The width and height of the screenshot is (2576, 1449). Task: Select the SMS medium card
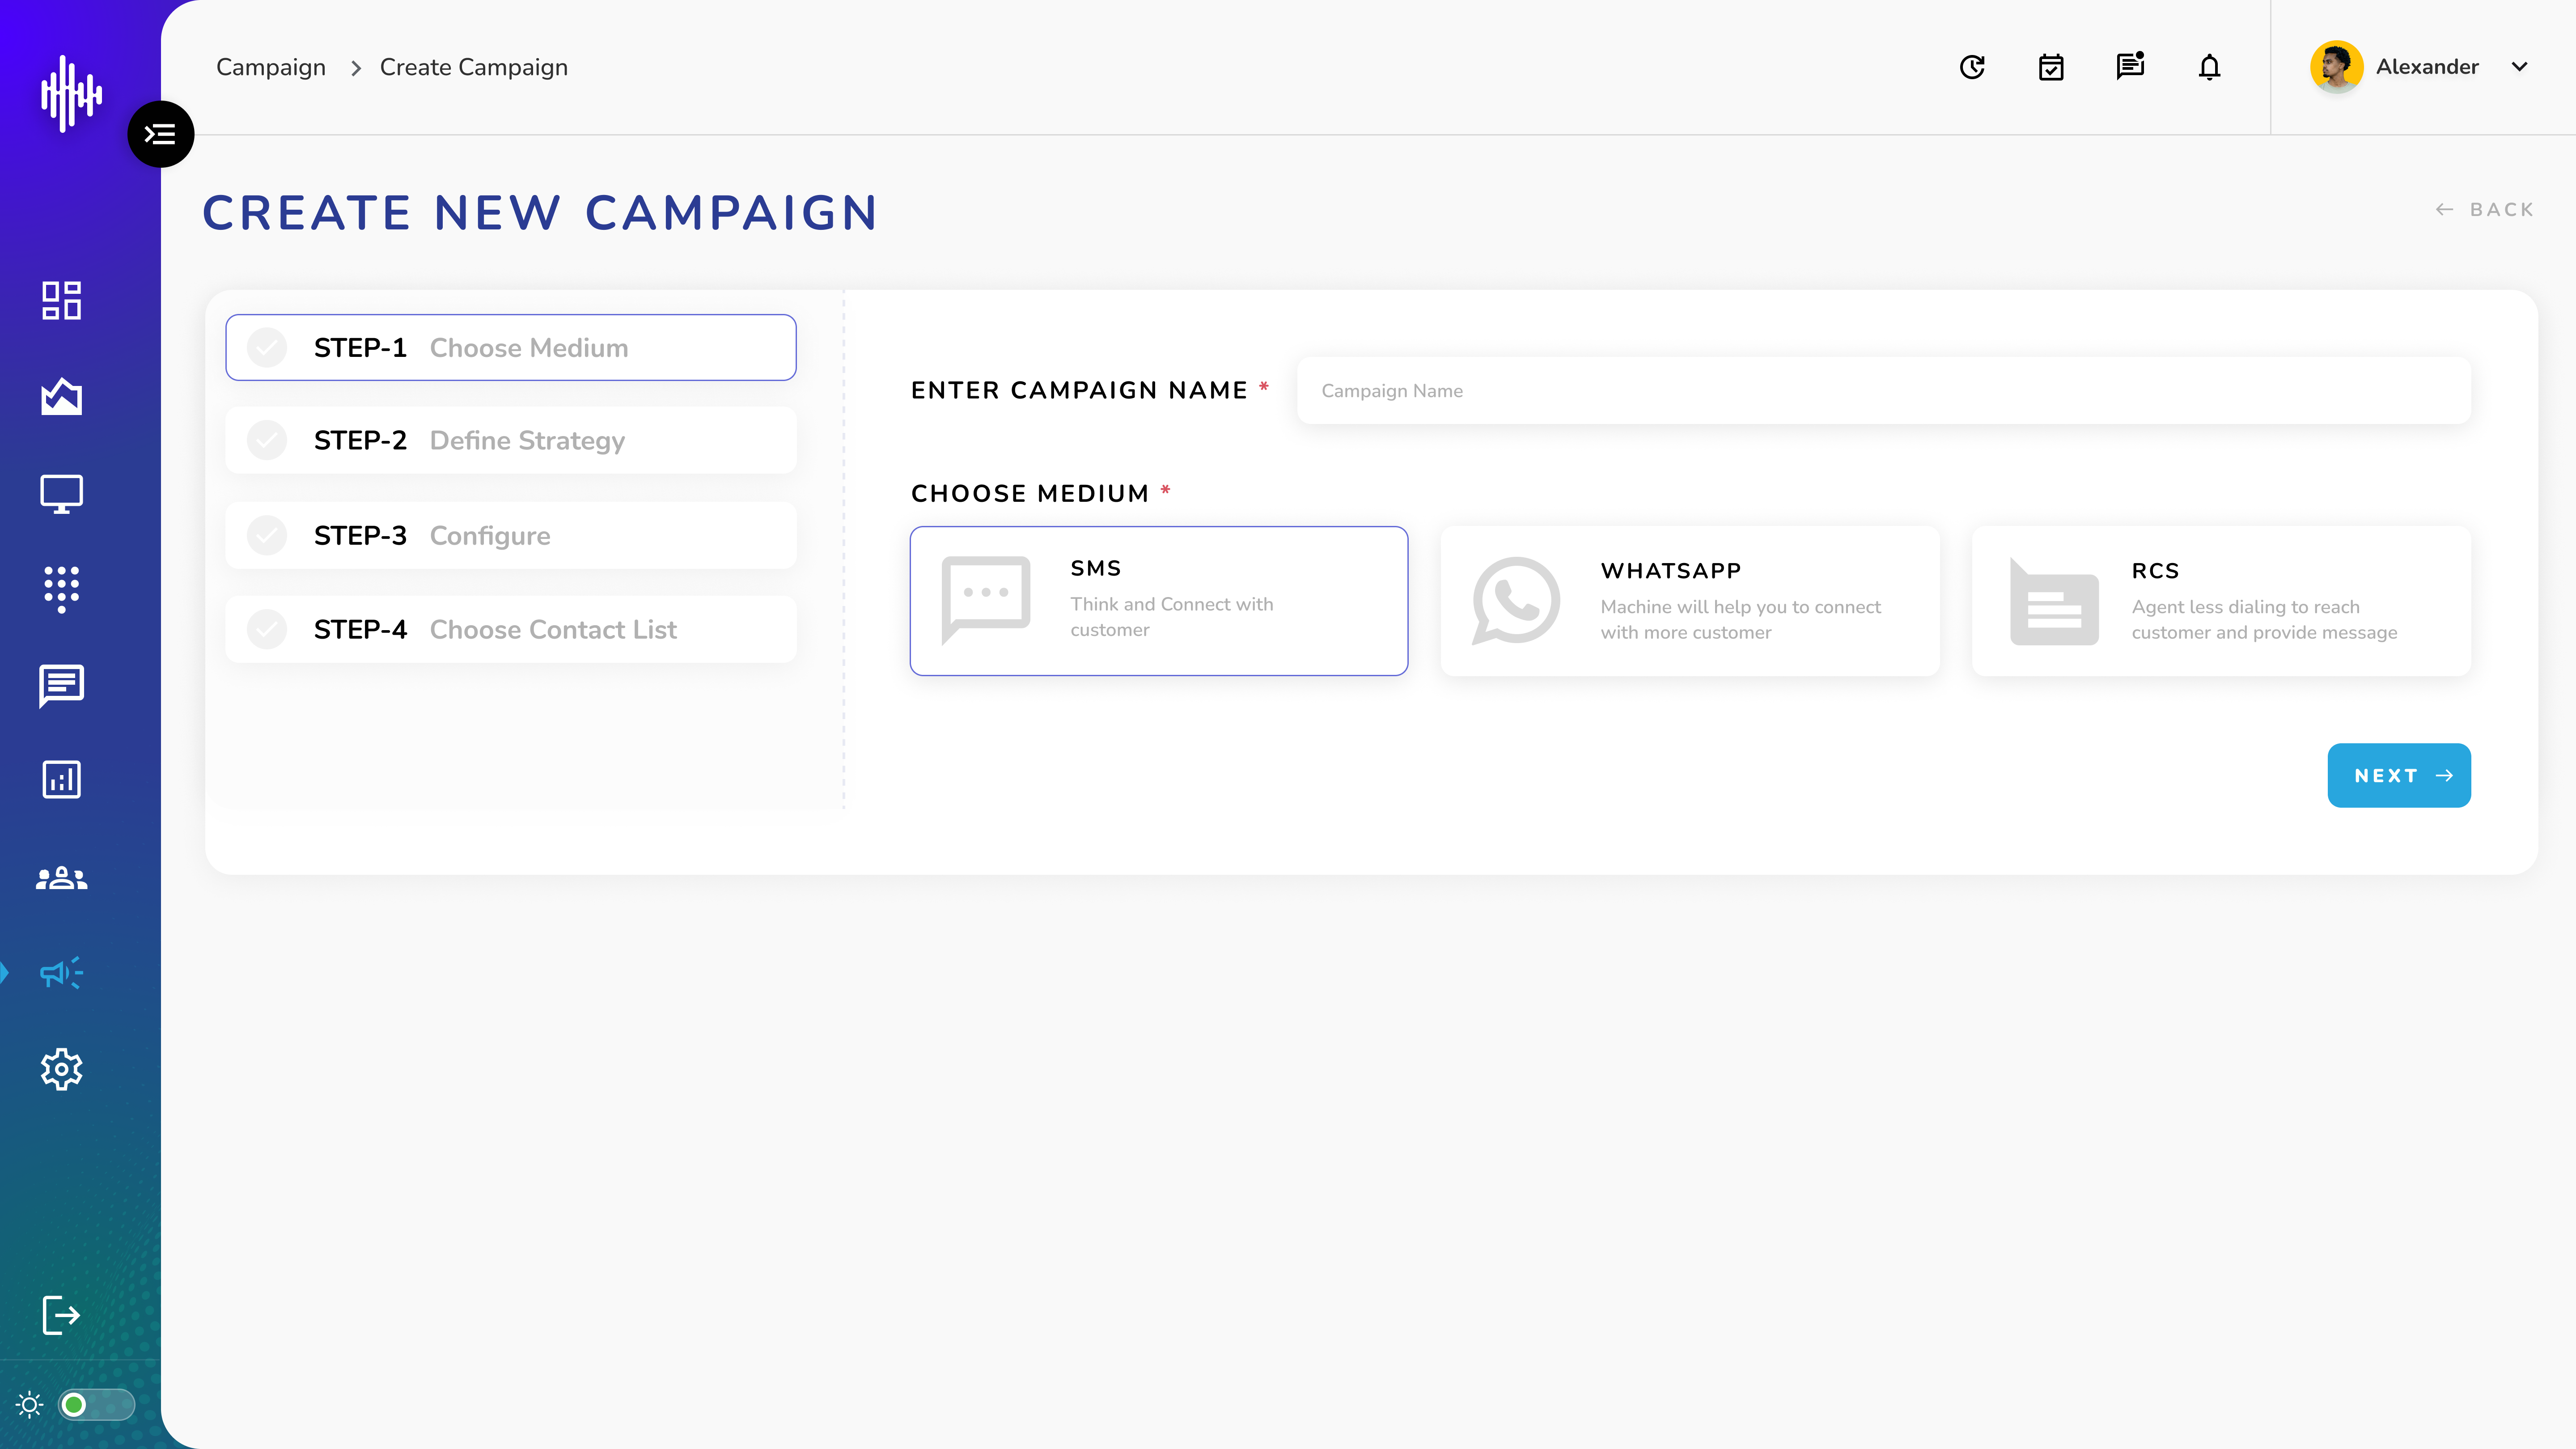[x=1159, y=601]
